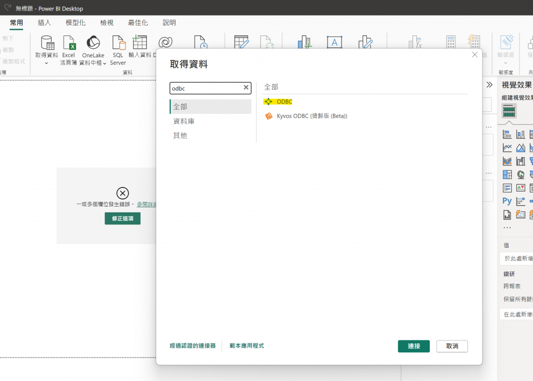Choose the paginated report visual icon
This screenshot has height=381, width=533.
tap(507, 215)
